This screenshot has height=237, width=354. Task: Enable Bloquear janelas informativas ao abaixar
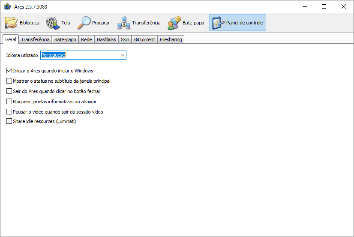(9, 102)
